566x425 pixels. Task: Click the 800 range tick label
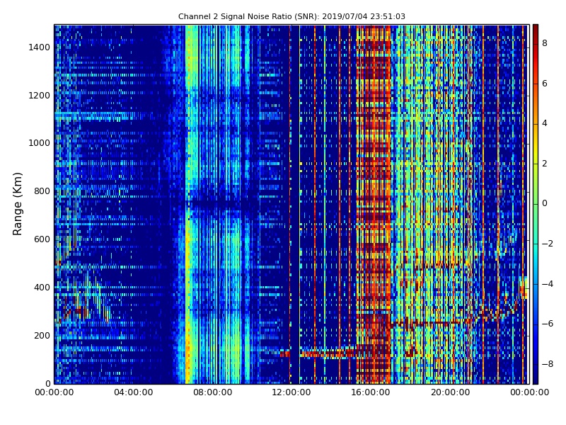coord(42,191)
